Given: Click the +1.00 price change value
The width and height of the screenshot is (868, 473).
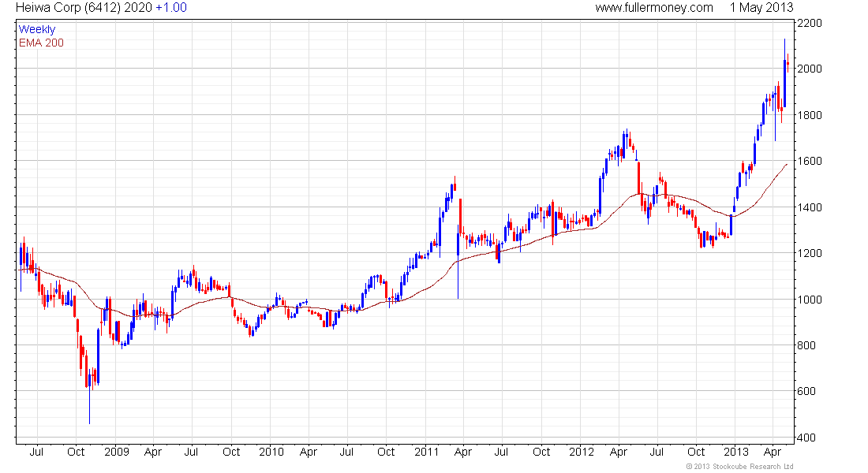Looking at the screenshot, I should coord(171,8).
